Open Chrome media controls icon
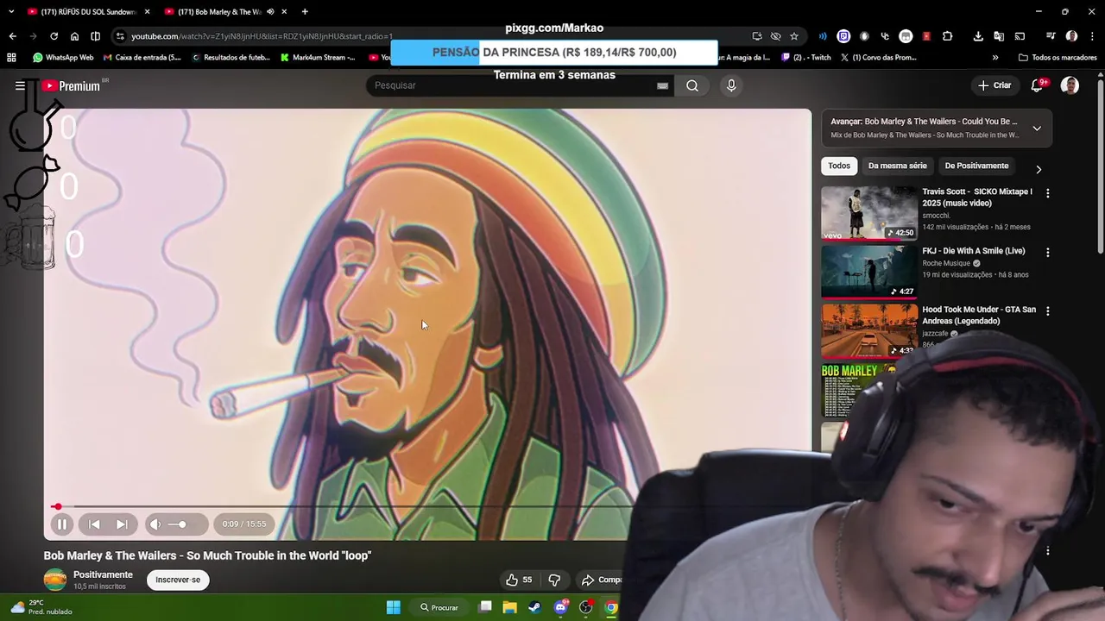 pos(1051,36)
